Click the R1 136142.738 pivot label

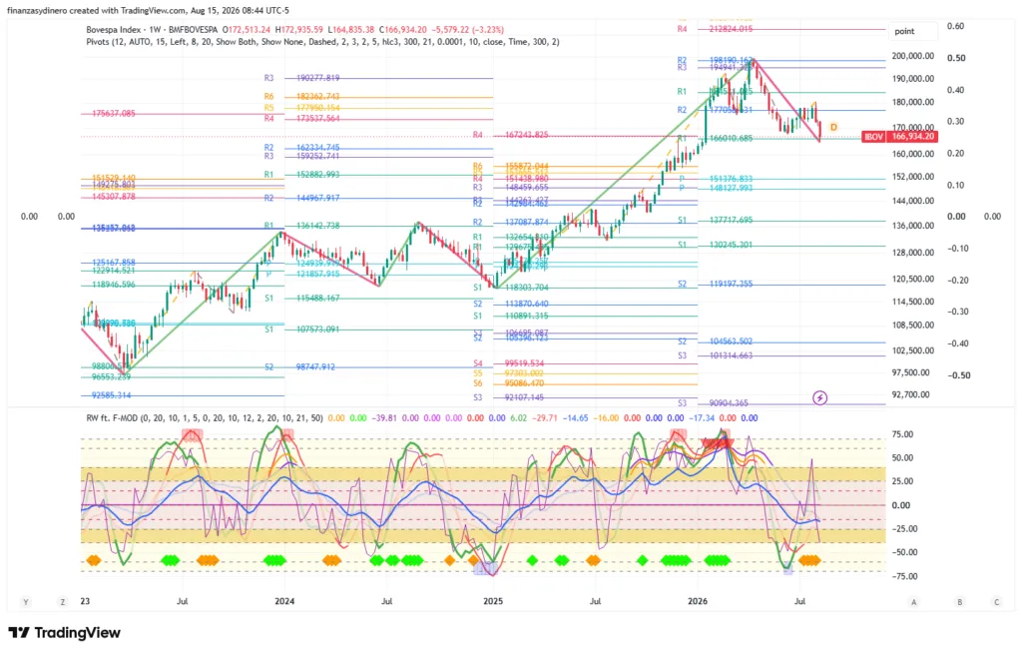tap(301, 226)
